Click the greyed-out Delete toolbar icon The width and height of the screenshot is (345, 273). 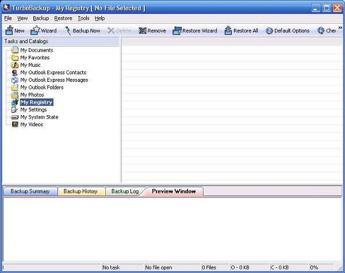pos(111,31)
